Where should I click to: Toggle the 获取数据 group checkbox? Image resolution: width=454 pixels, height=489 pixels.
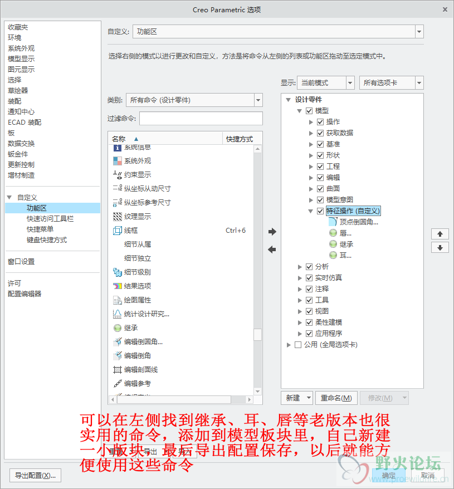320,133
